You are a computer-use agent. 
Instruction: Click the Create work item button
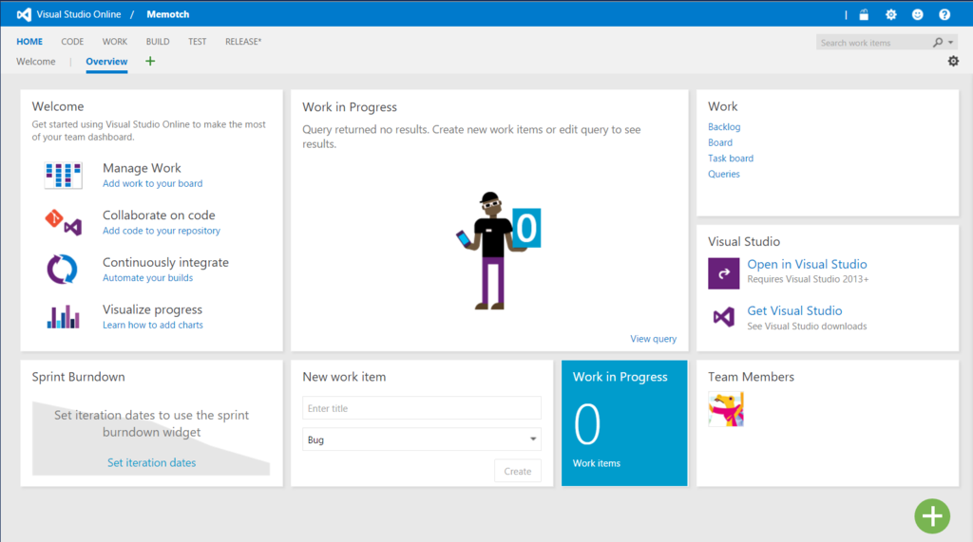tap(518, 472)
